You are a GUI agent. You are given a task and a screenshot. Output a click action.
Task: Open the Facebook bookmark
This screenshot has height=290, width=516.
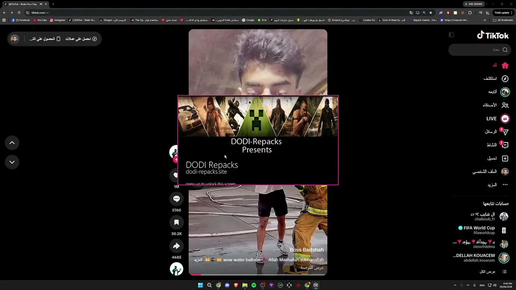tap(21, 20)
